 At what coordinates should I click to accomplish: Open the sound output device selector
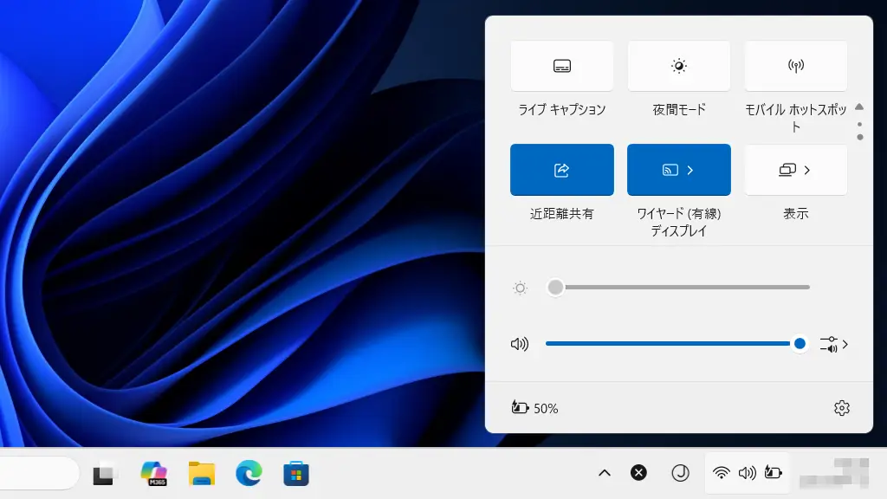pos(833,344)
